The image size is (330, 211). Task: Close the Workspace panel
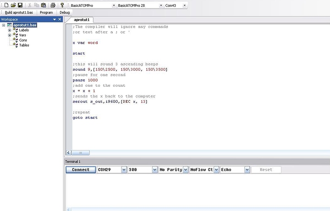pos(60,19)
